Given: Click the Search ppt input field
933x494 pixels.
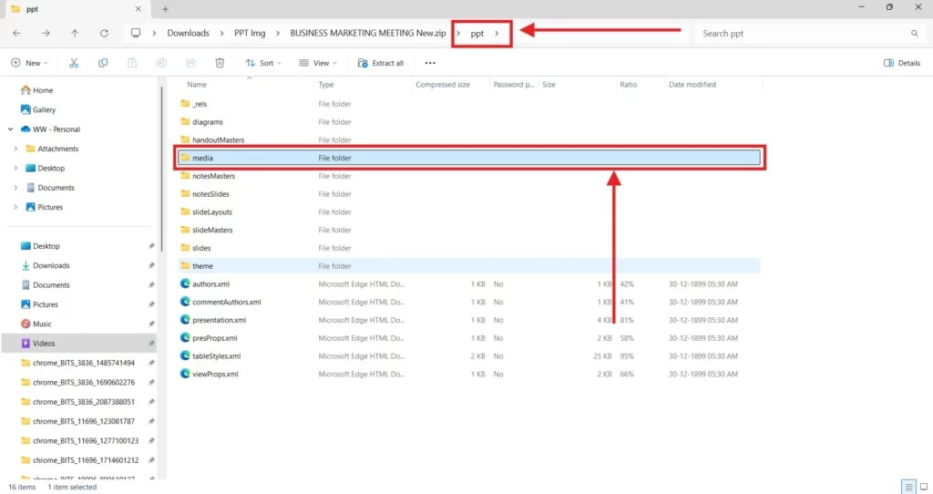Looking at the screenshot, I should [x=802, y=33].
